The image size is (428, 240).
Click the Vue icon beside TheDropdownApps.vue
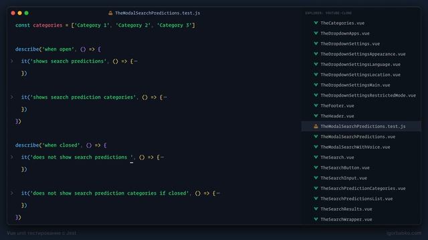click(316, 33)
